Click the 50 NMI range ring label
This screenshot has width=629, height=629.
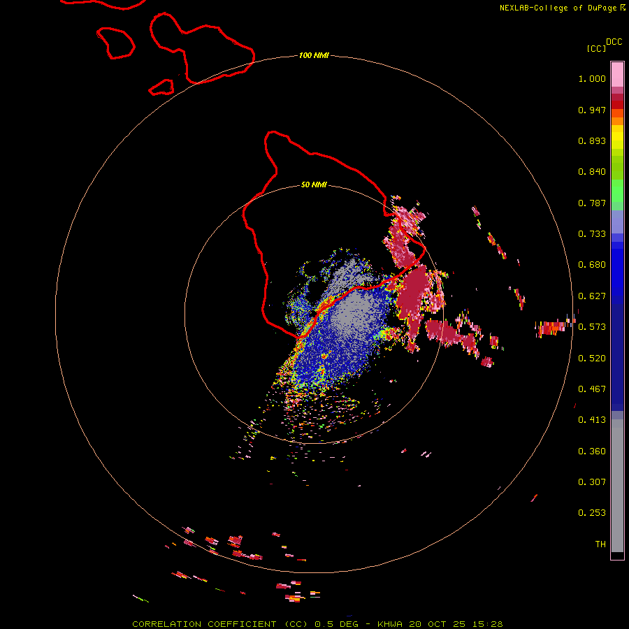[x=314, y=185]
